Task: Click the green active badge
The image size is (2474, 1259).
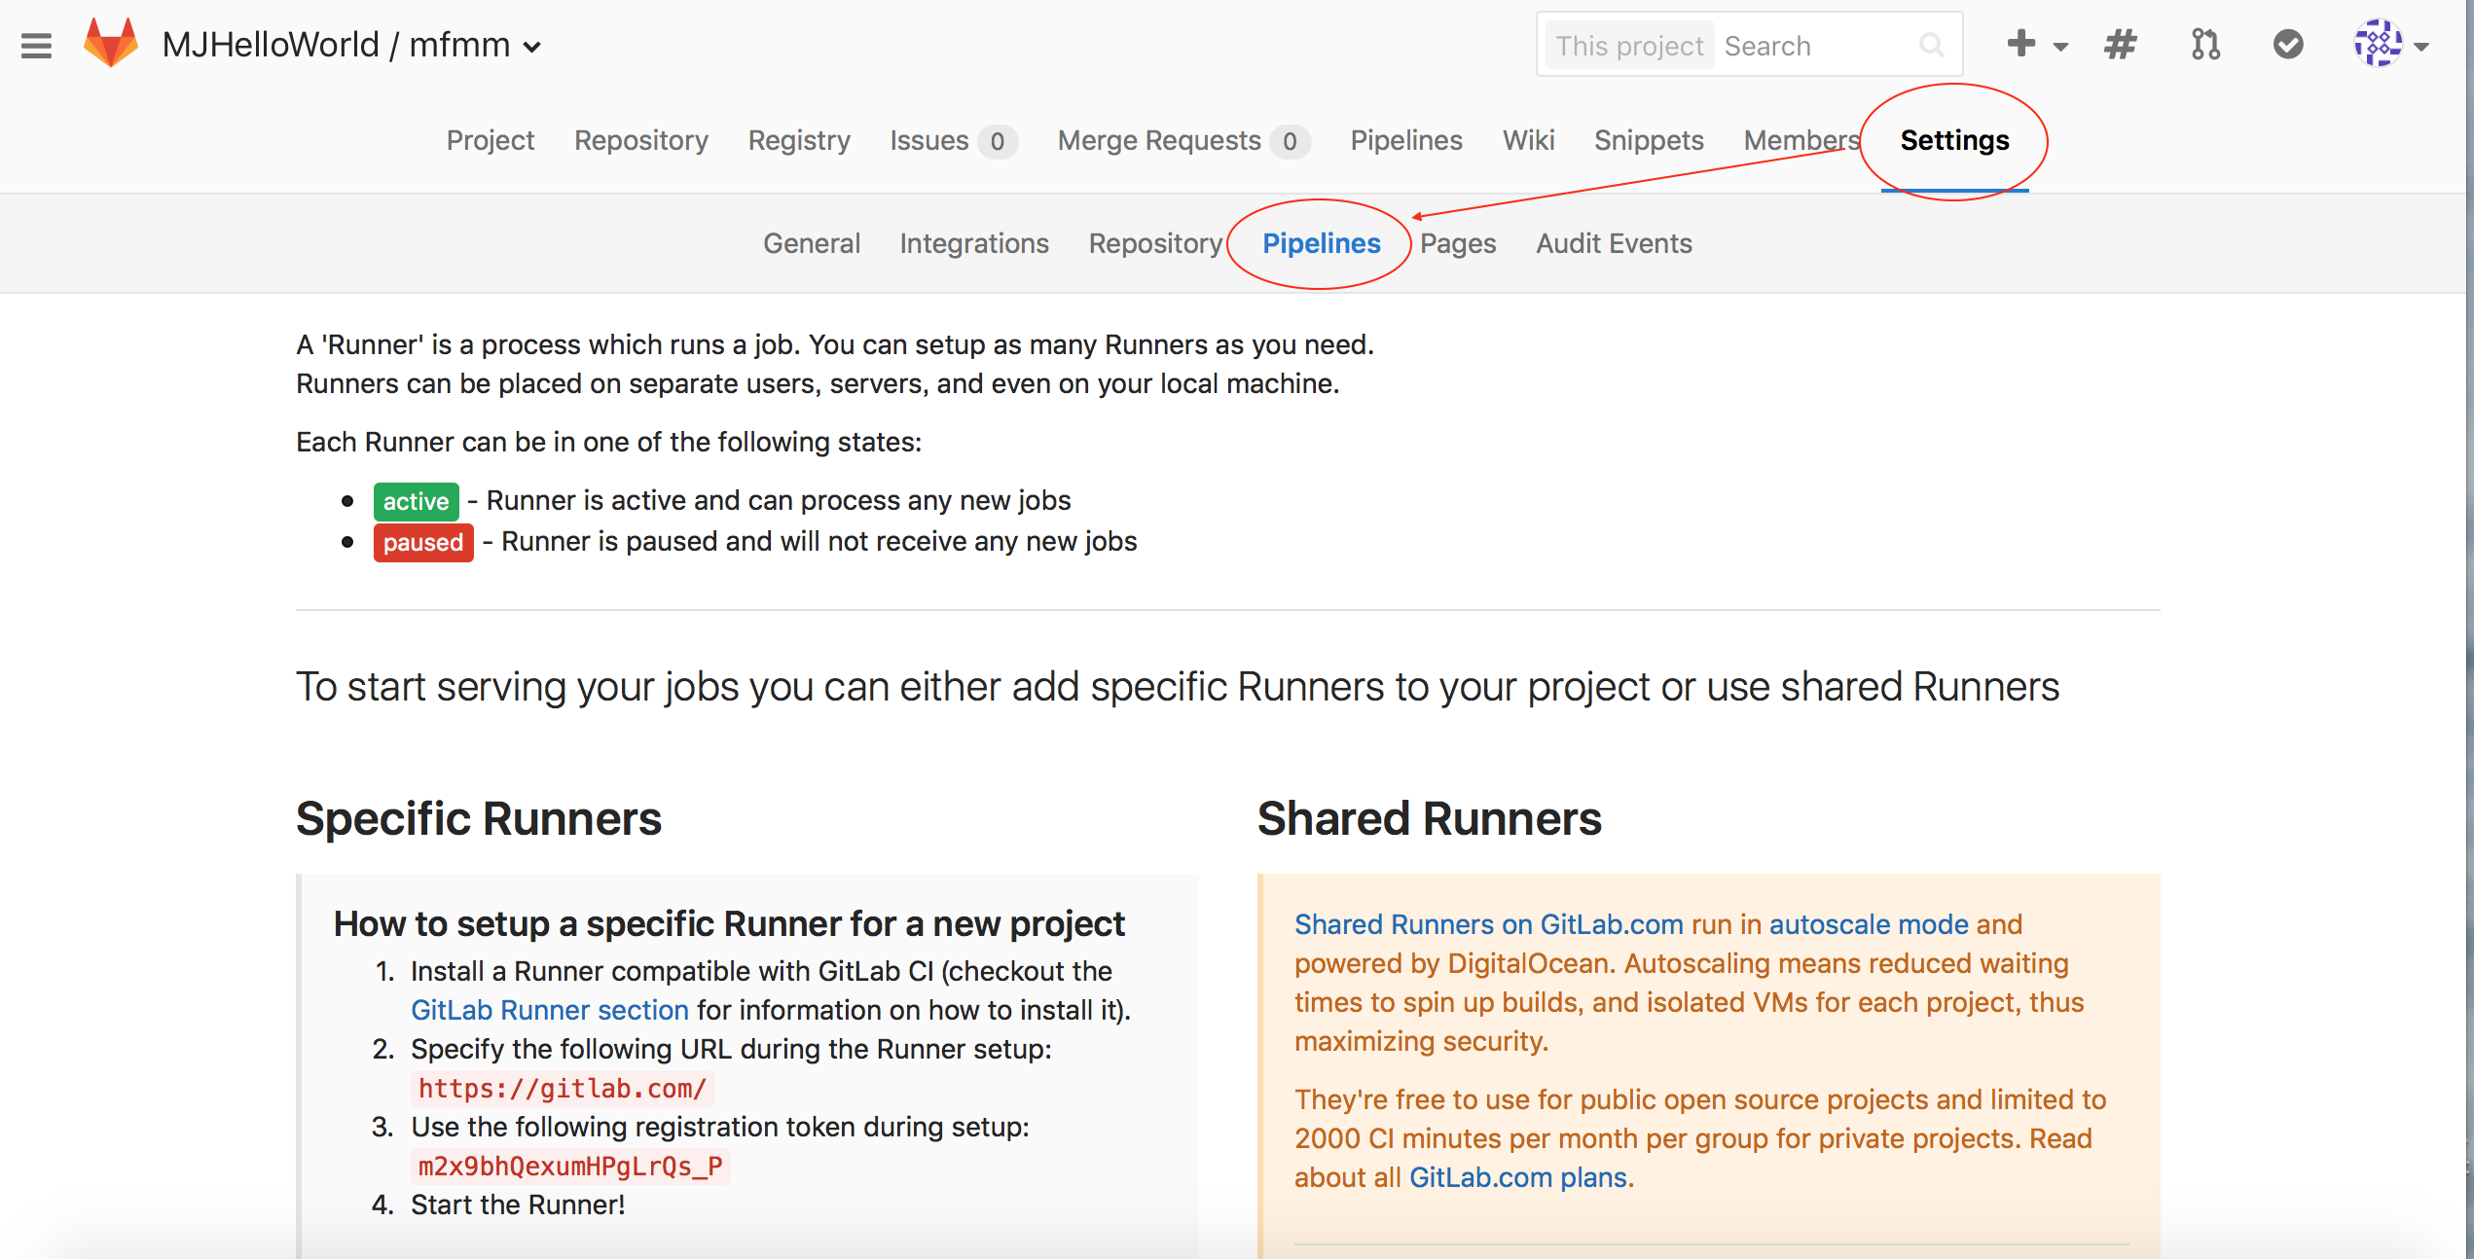Action: click(x=416, y=501)
